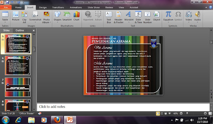Click to add notes field
Viewport: 213px width, 124px height.
[123, 107]
